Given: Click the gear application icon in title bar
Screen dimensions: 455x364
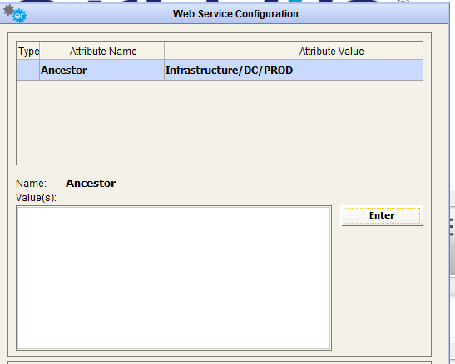Looking at the screenshot, I should [15, 13].
